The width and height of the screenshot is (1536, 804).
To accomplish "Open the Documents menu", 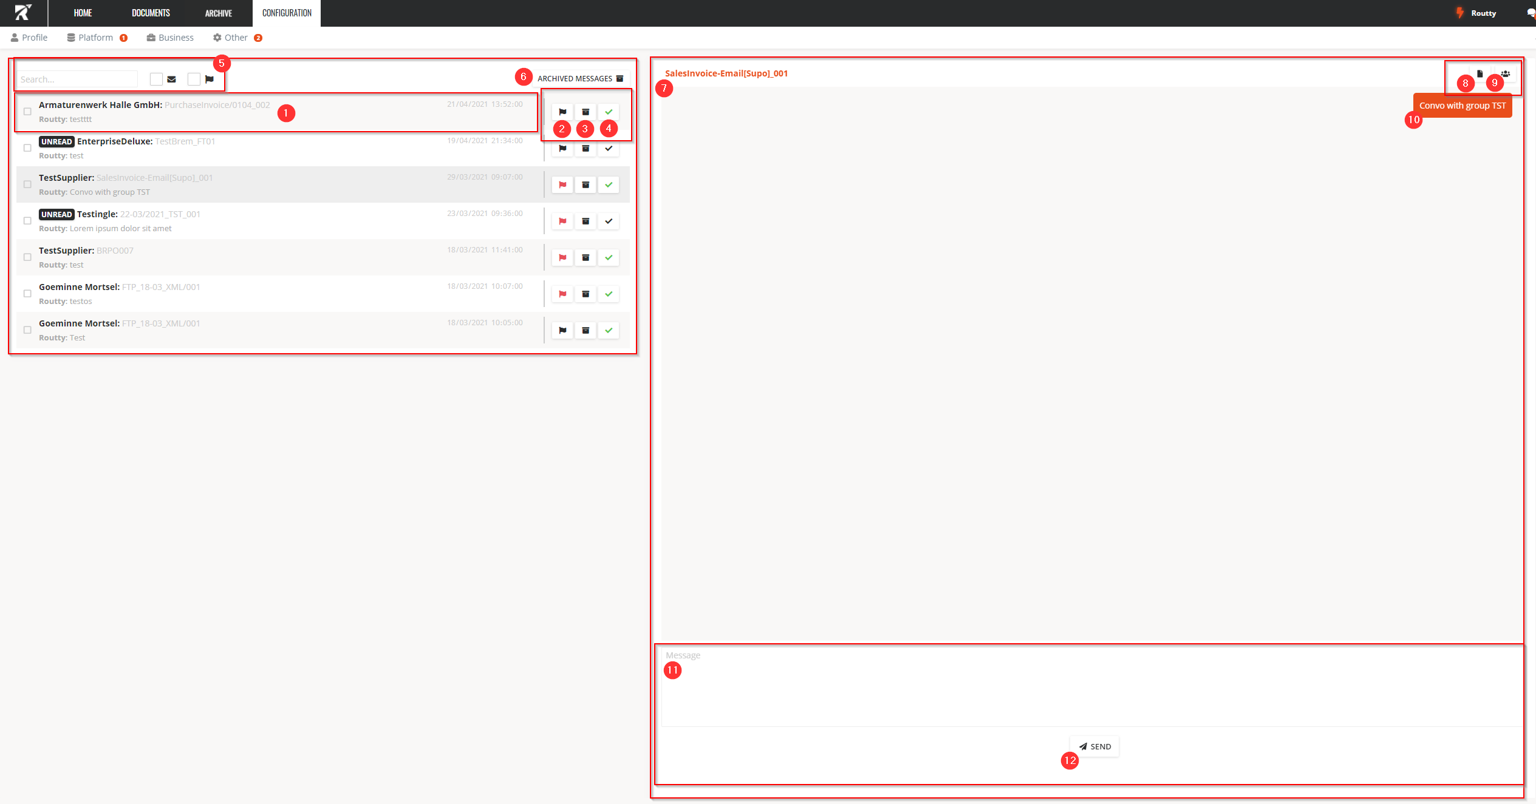I will pos(151,13).
